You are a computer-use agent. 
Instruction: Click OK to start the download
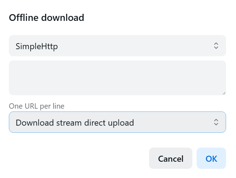[211, 158]
